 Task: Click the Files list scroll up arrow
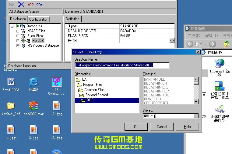click(x=196, y=80)
